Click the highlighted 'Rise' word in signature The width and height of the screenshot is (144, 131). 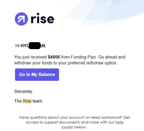[27, 101]
